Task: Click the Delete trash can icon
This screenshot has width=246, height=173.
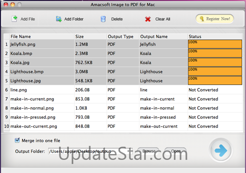Action: [x=103, y=19]
